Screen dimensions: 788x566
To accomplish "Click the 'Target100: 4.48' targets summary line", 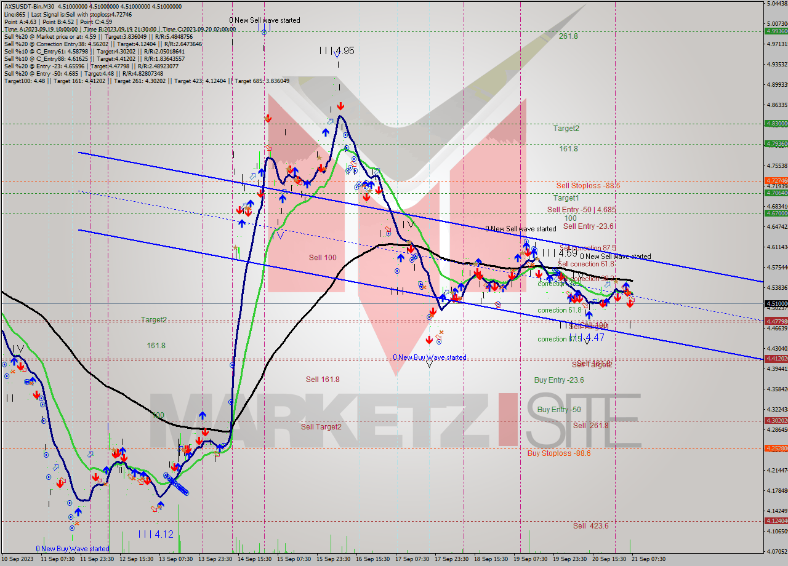I will coord(147,81).
